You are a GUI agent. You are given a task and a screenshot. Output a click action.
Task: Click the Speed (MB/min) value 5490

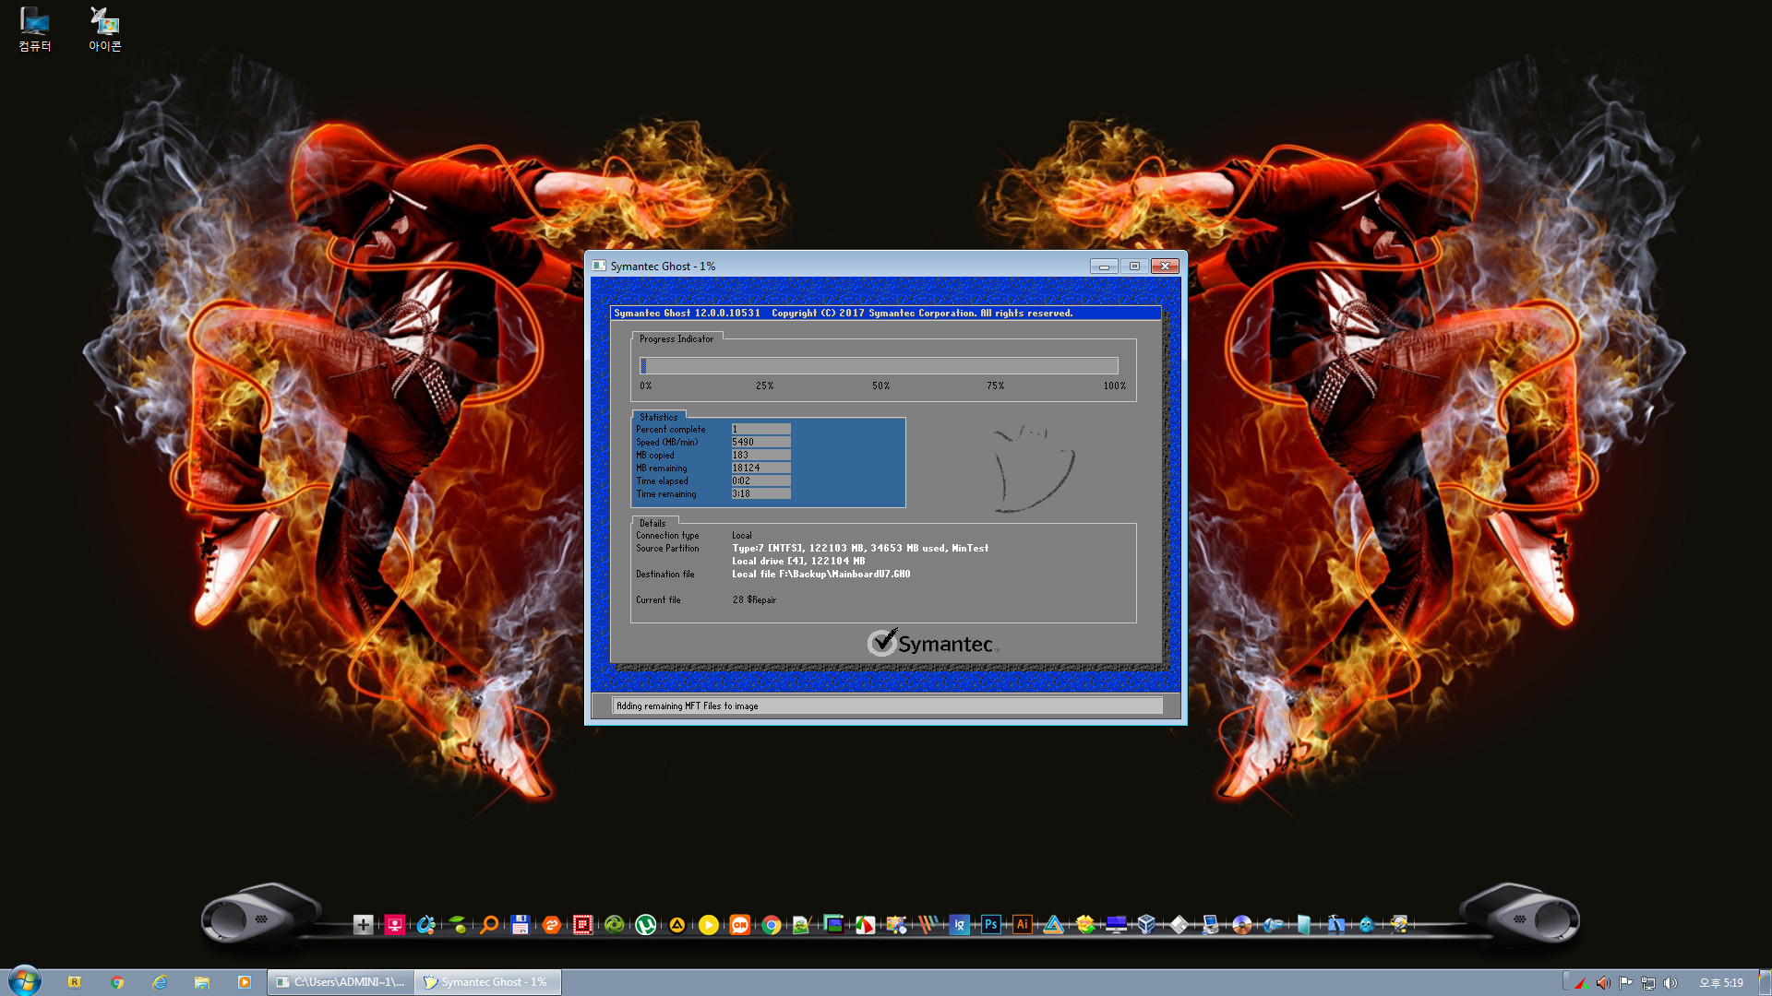[x=760, y=443]
